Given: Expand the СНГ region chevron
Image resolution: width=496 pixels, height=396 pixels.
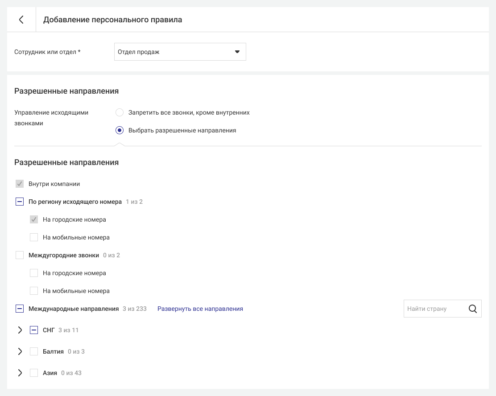Looking at the screenshot, I should click(20, 330).
